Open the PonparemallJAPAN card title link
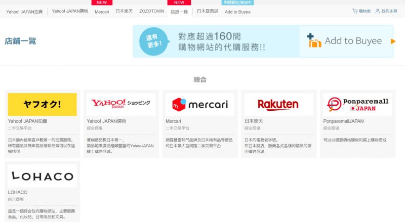This screenshot has height=222, width=405. point(343,121)
